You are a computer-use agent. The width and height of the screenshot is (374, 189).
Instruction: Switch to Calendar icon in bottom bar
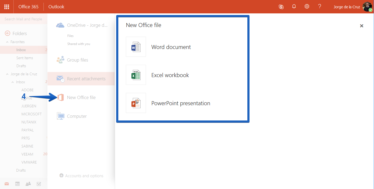click(x=17, y=184)
